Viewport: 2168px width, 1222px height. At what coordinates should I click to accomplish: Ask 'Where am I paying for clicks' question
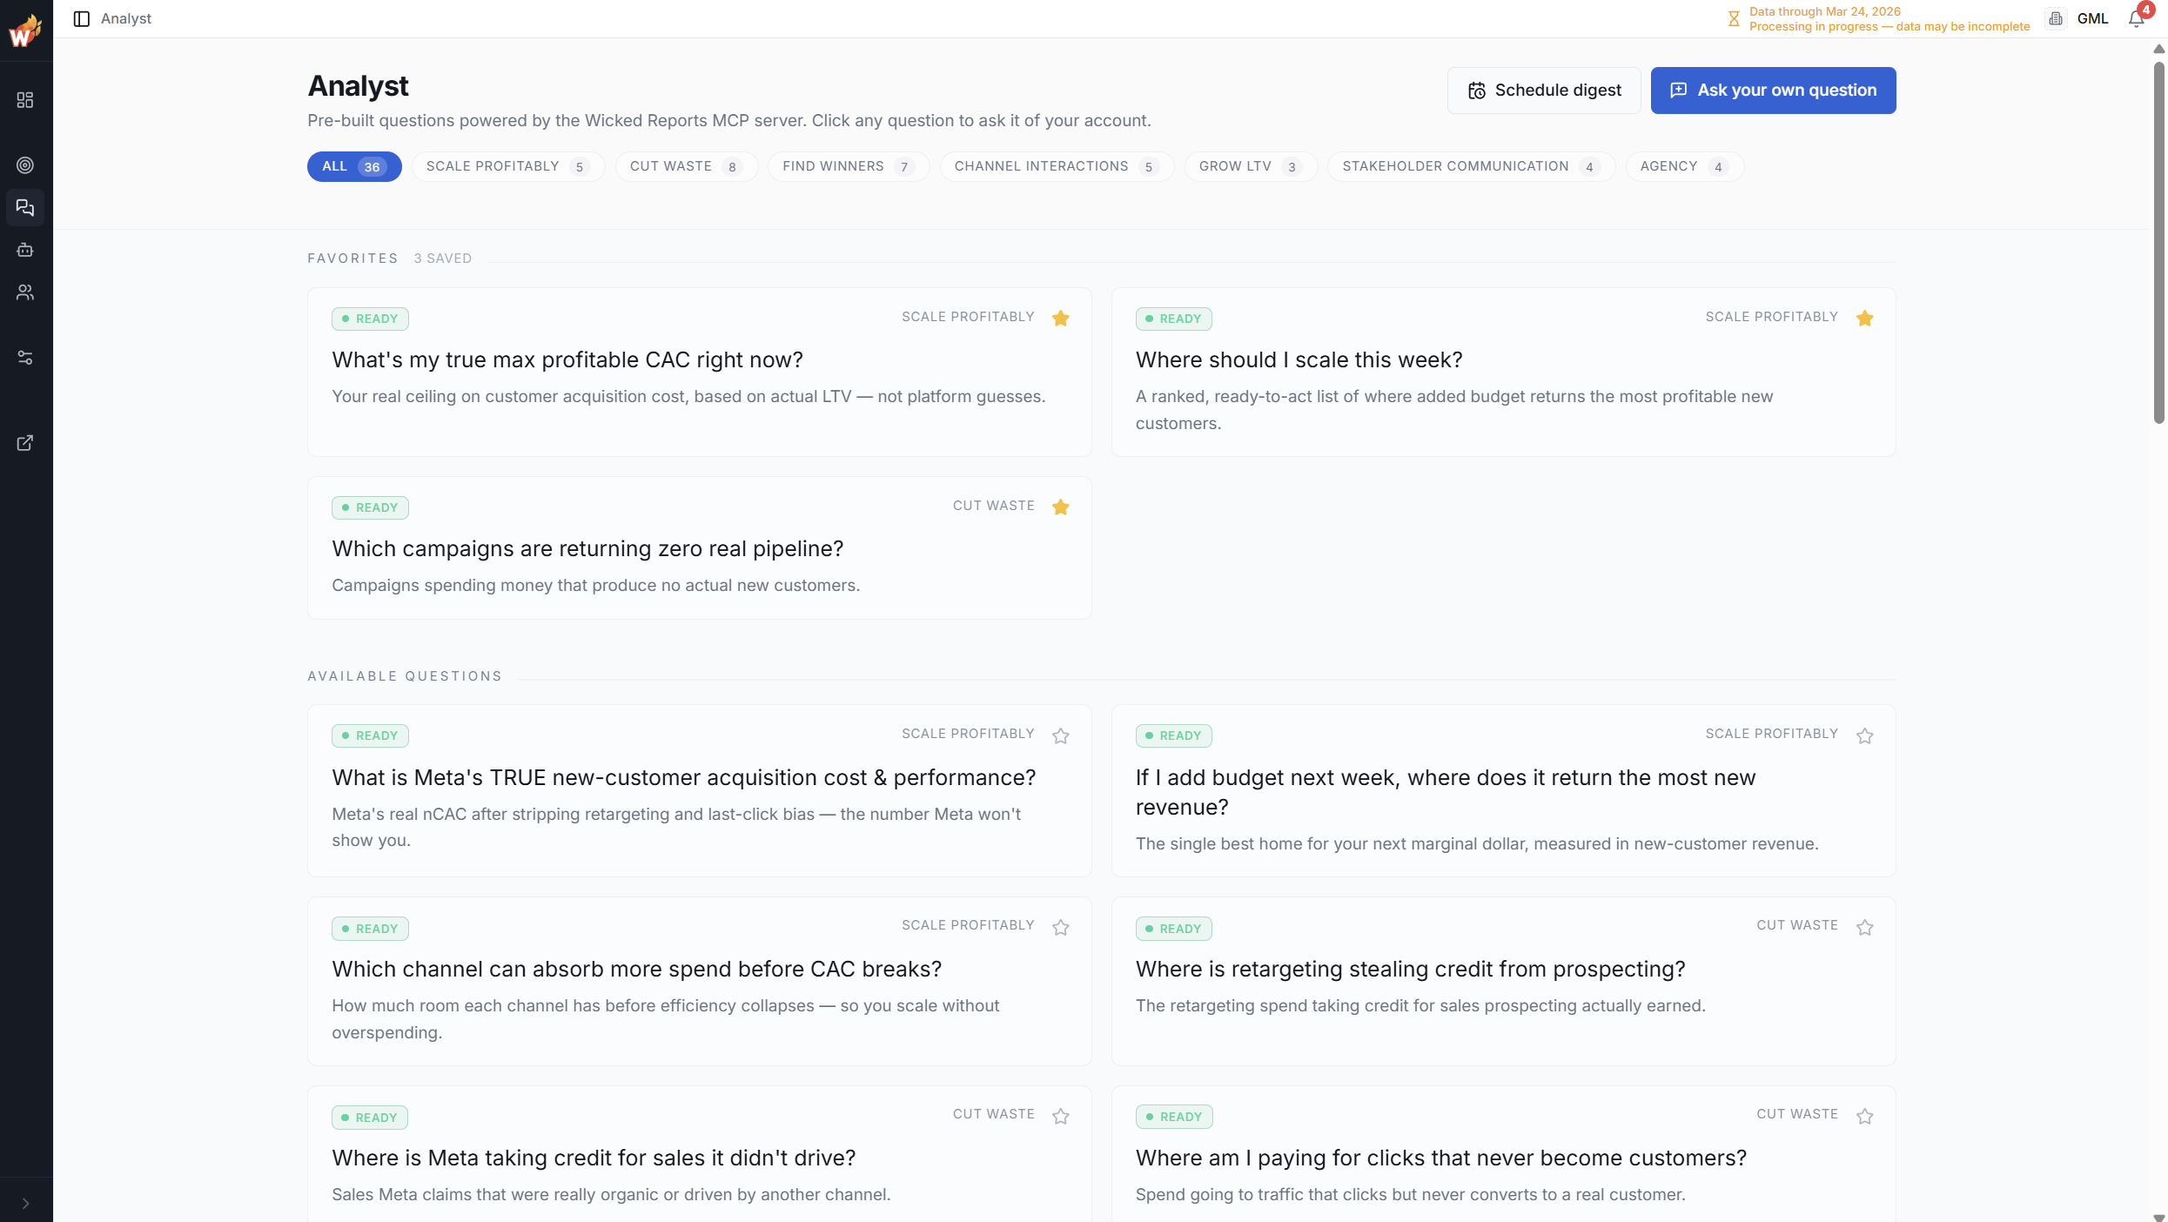pos(1503,1154)
